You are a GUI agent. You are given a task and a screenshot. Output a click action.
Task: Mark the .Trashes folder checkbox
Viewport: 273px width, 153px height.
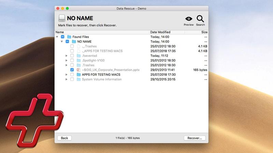click(x=72, y=65)
